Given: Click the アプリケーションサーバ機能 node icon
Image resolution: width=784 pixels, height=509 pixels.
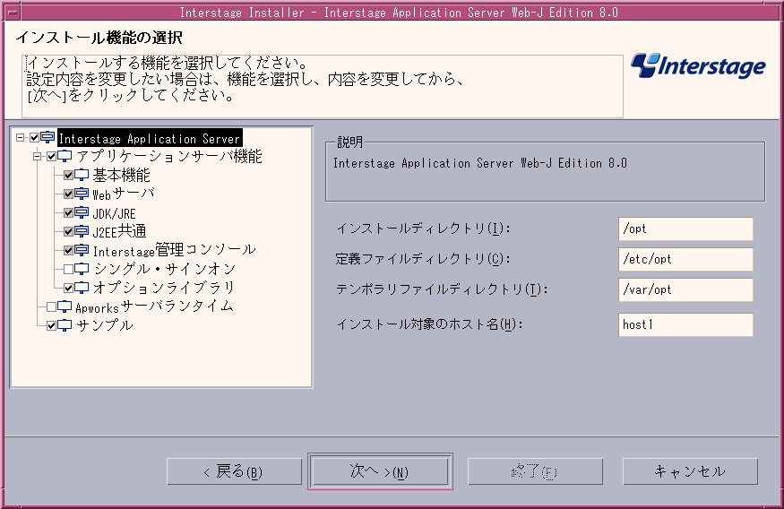Looking at the screenshot, I should 65,157.
